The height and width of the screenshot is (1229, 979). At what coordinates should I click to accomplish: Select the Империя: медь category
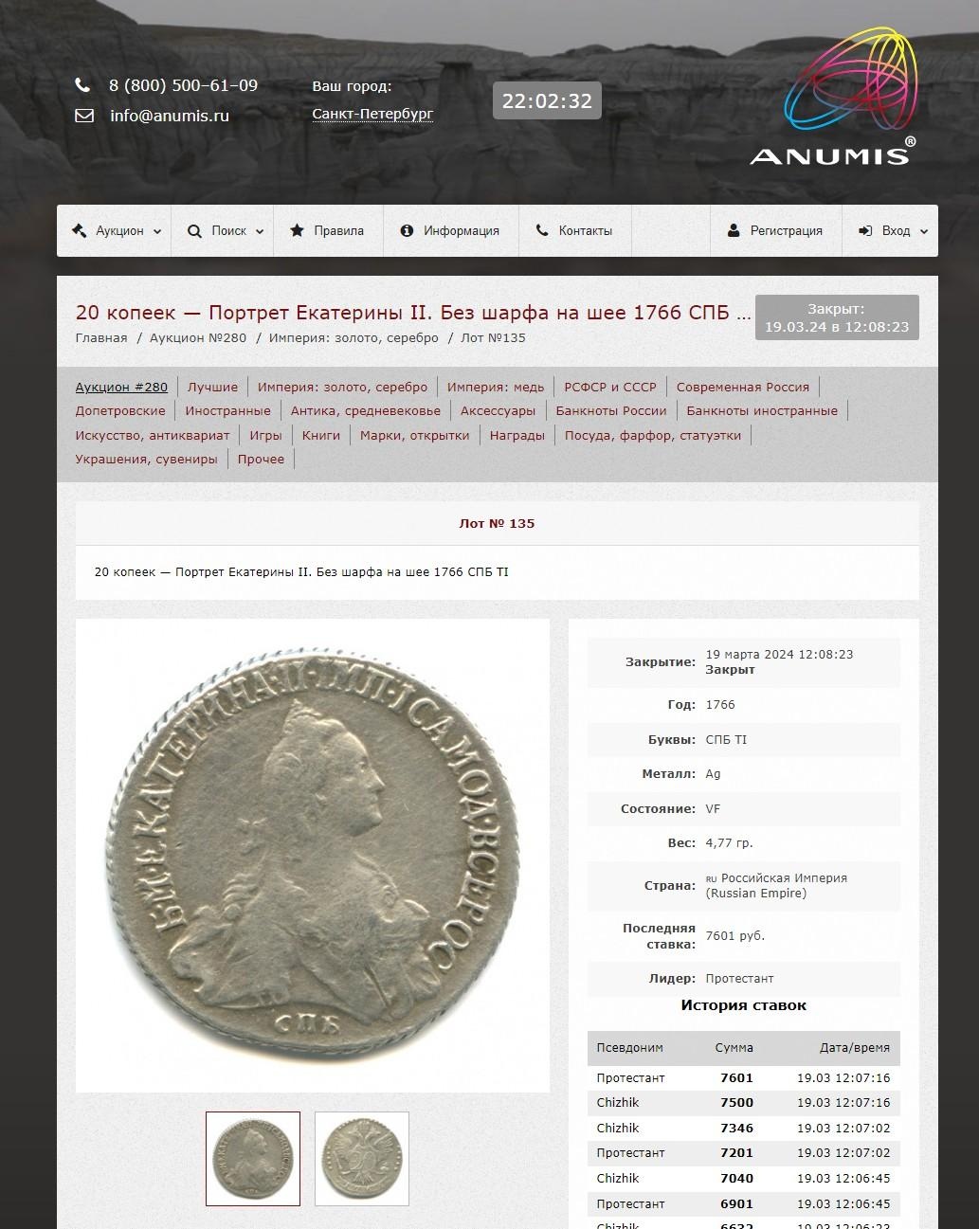click(496, 387)
